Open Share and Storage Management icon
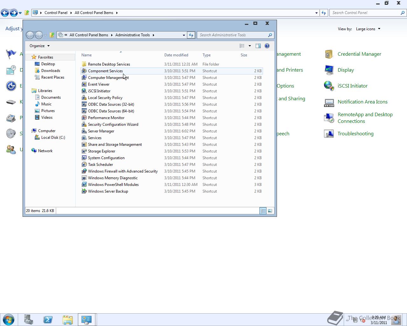The height and width of the screenshot is (326, 407). pos(84,145)
